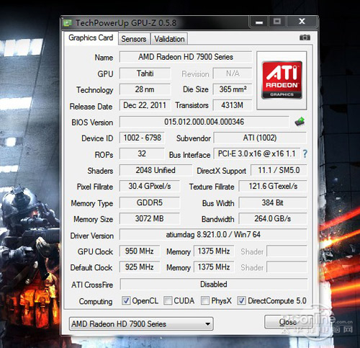Click the ATI Radeon Graphics logo
The image size is (360, 348).
[282, 80]
